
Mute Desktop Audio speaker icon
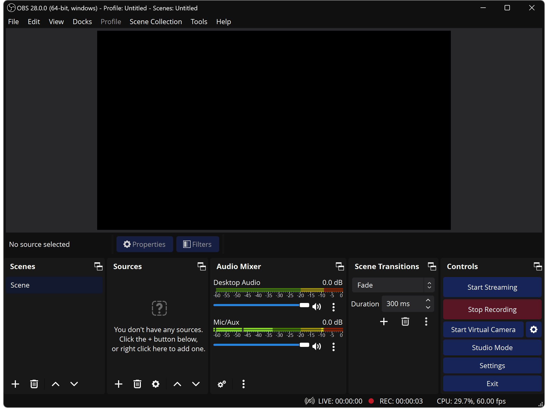pyautogui.click(x=317, y=306)
